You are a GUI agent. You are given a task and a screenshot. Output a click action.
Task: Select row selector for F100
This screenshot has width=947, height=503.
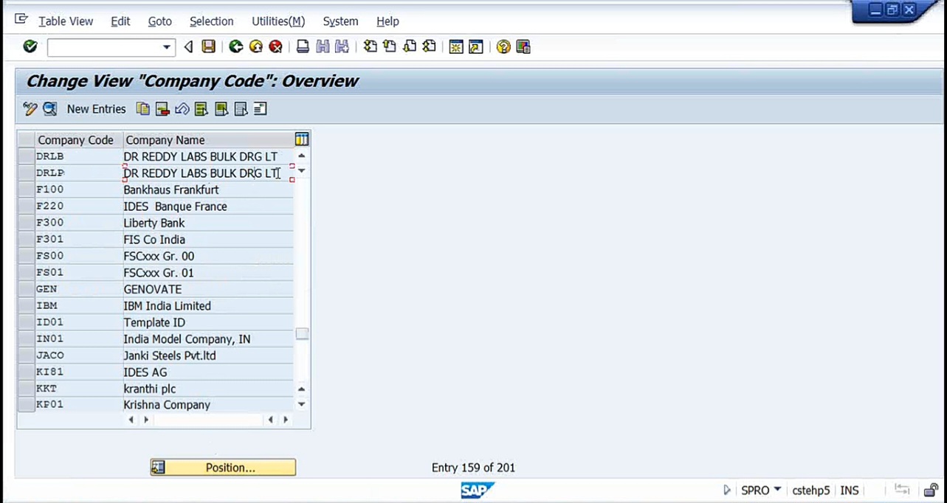[x=27, y=190]
